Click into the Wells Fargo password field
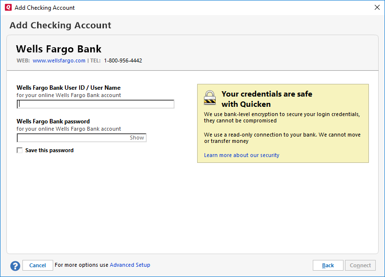 73,138
